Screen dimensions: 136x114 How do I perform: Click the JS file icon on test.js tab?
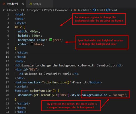31,4
